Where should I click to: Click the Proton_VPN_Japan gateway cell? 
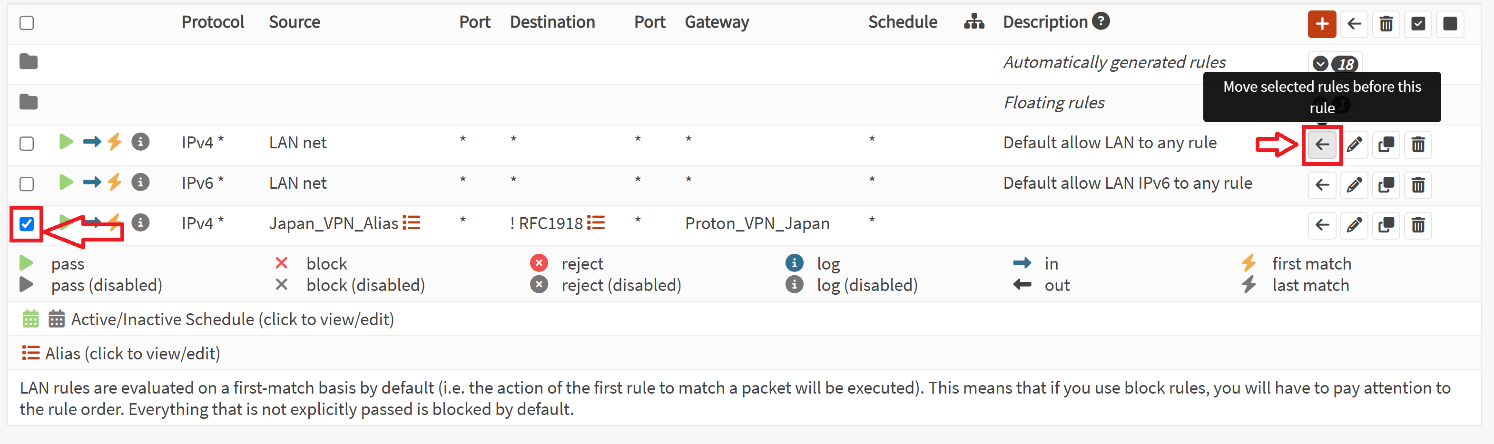pos(757,224)
